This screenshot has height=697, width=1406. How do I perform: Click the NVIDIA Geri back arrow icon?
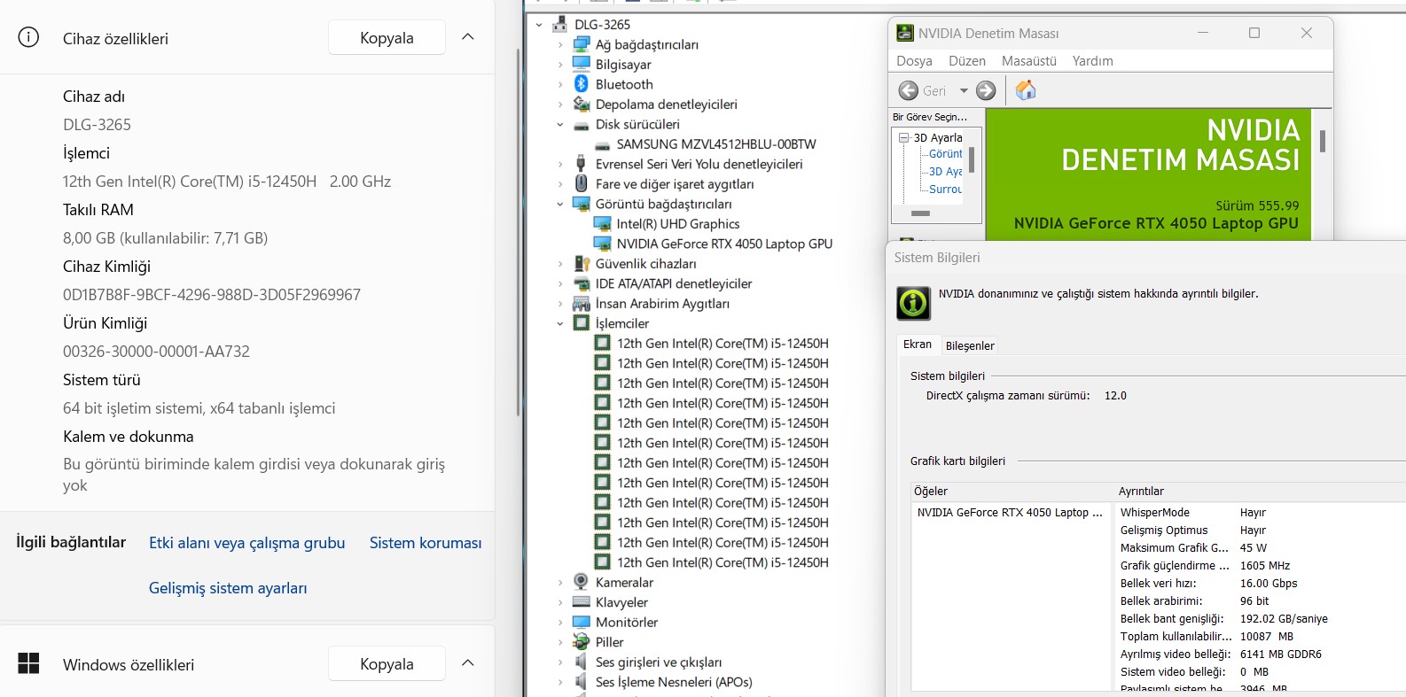pos(909,90)
